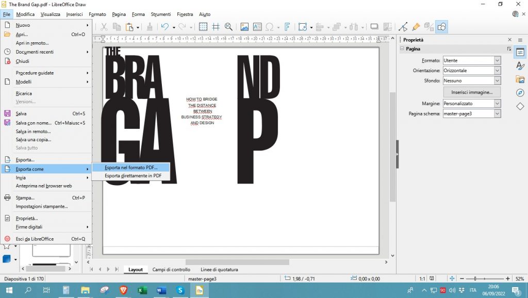Select the Insert Text Box tool

point(257,26)
